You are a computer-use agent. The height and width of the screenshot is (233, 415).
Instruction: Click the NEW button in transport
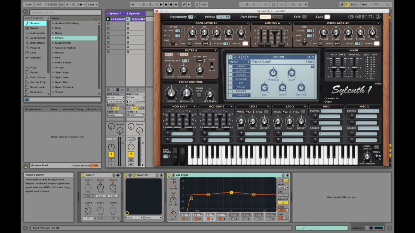click(204, 5)
